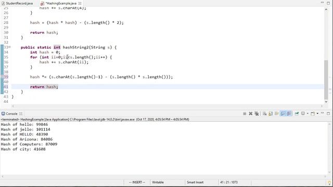This screenshot has width=333, height=187.
Task: Open Display Selected Console dropdown arrow
Action: click(x=308, y=113)
